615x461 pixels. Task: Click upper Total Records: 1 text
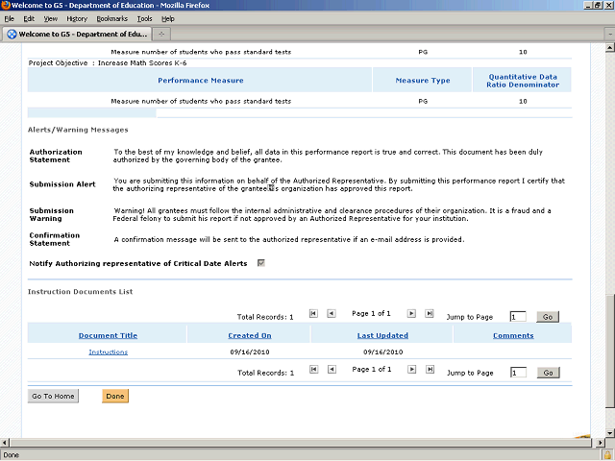click(x=265, y=317)
